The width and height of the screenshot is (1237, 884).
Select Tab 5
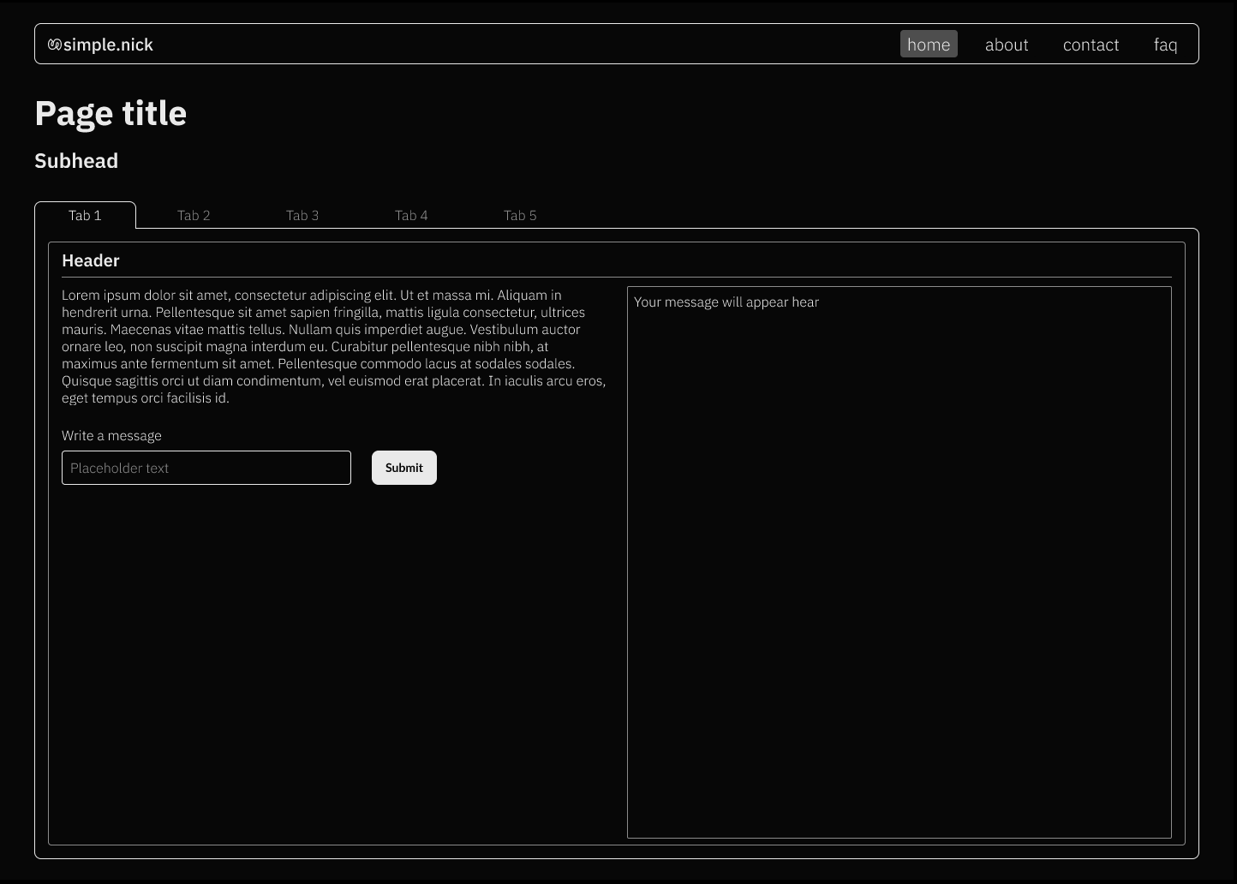(520, 215)
